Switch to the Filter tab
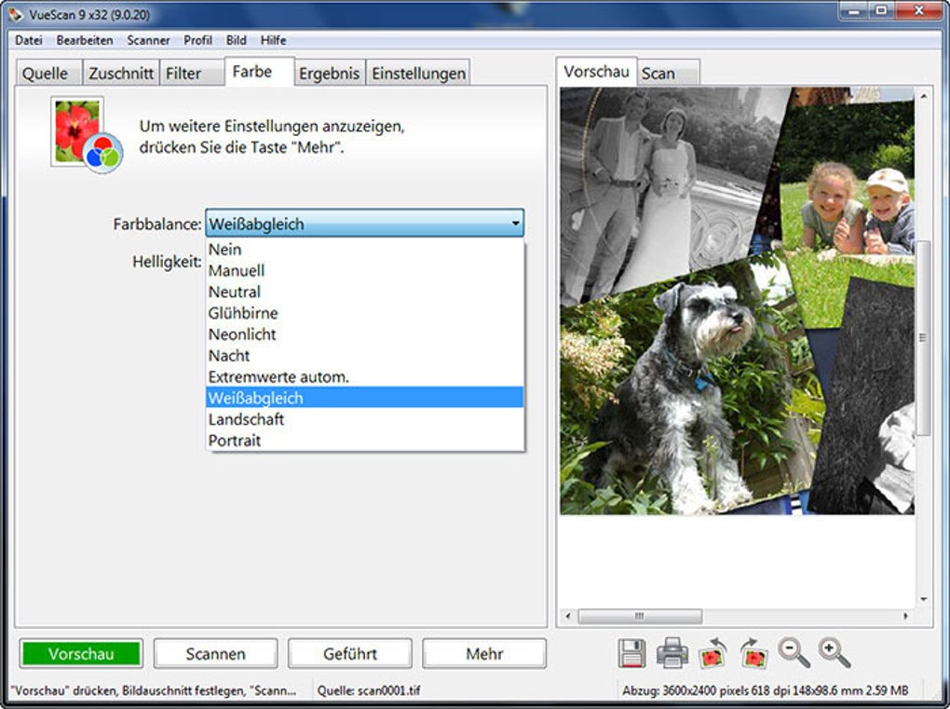 [192, 74]
